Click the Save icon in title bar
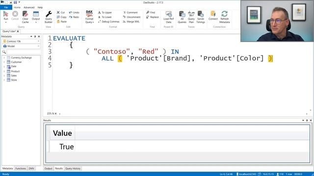314x176 pixels. click(x=15, y=2)
